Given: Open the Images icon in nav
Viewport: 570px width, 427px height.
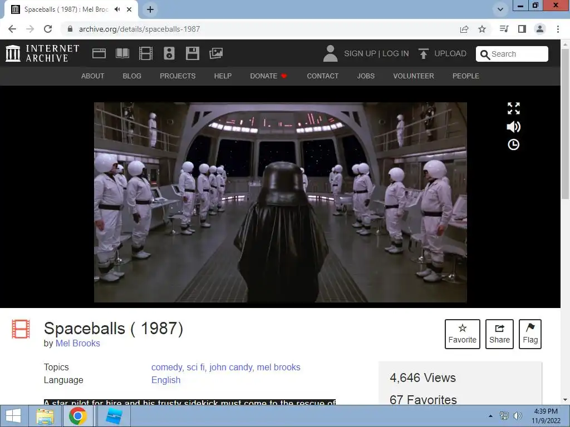Looking at the screenshot, I should click(x=216, y=53).
